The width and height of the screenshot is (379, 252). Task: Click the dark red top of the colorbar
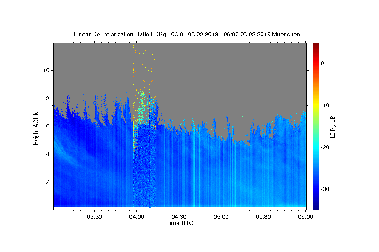point(316,45)
